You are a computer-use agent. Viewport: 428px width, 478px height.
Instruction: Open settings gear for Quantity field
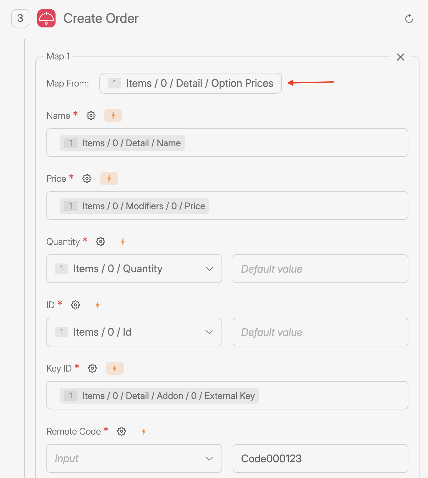[101, 242]
